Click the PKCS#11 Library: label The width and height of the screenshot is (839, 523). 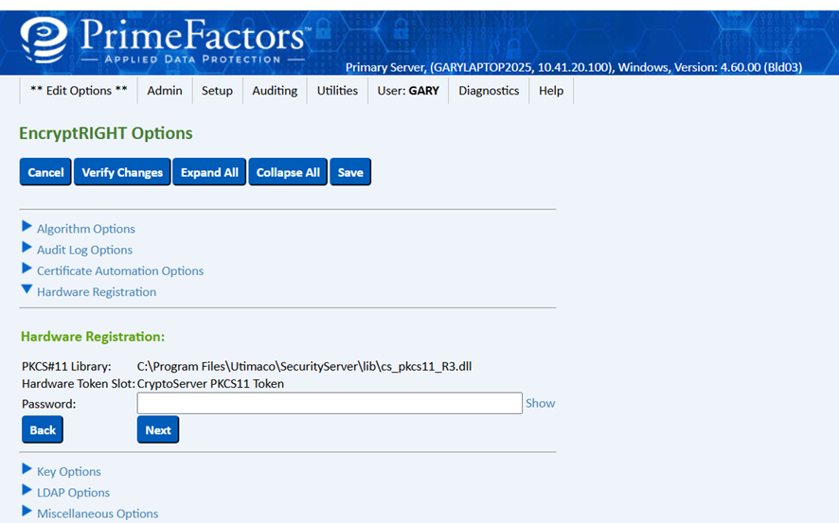tap(66, 366)
